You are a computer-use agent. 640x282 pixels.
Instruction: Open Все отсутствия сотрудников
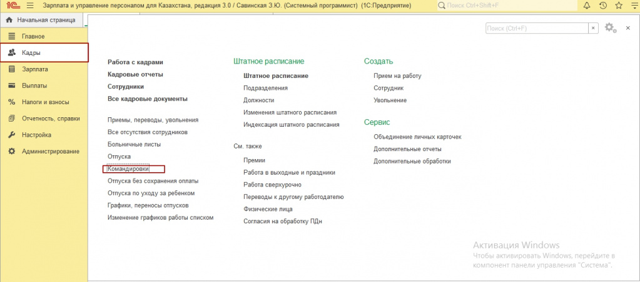(148, 132)
